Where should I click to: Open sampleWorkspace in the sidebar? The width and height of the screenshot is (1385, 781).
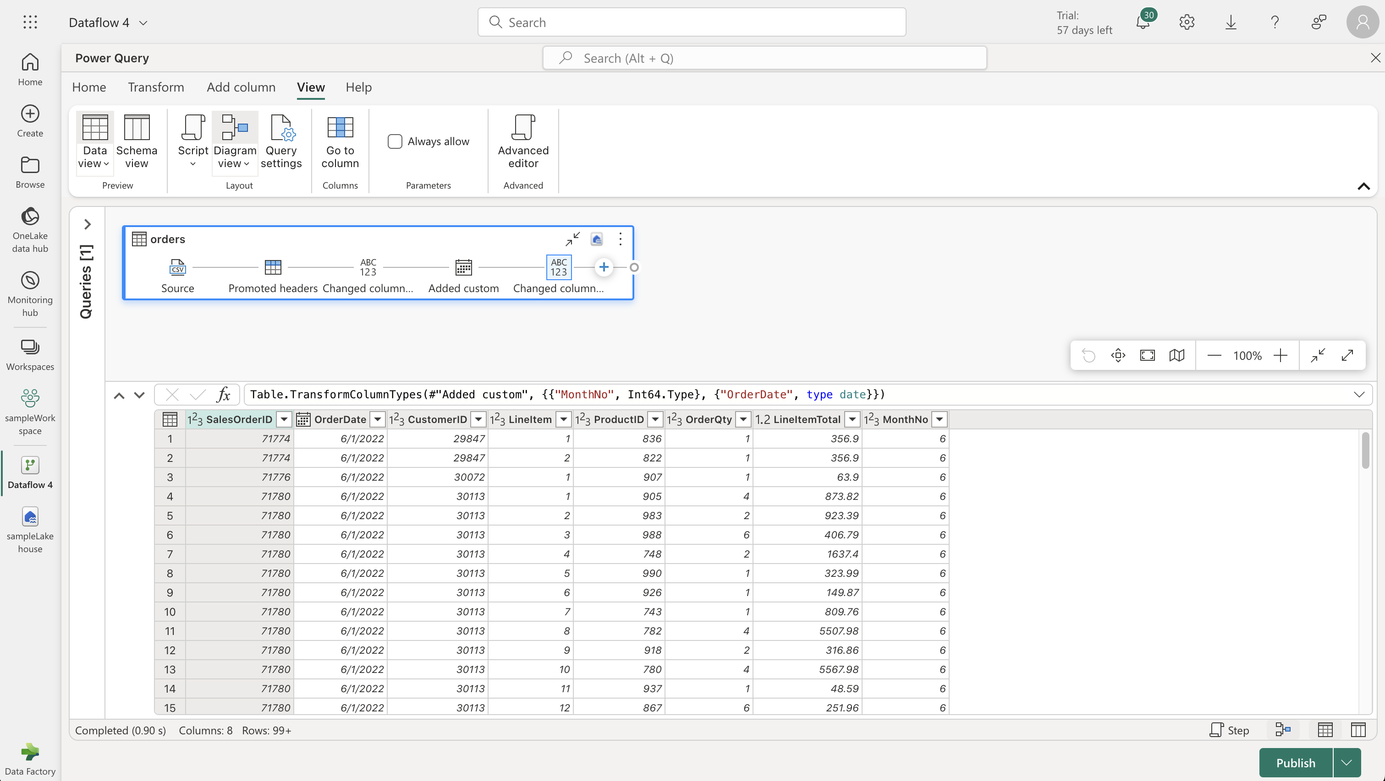pyautogui.click(x=30, y=412)
